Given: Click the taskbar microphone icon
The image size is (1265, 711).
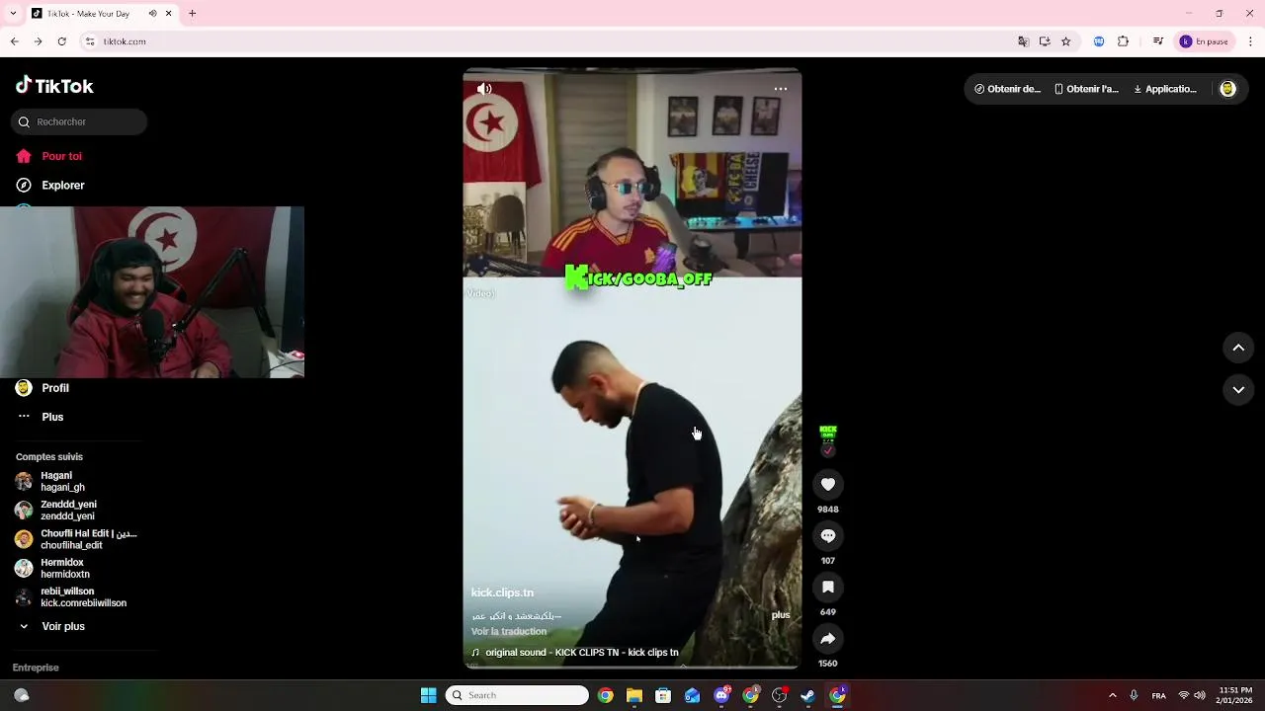Looking at the screenshot, I should [1134, 695].
